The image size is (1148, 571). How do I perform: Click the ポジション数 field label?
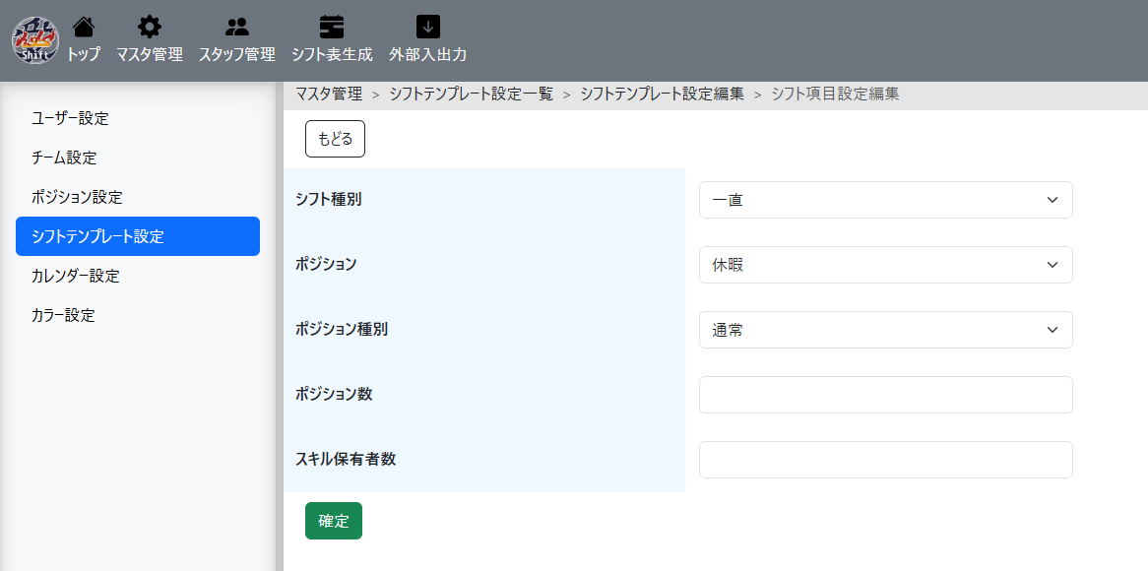tap(334, 395)
